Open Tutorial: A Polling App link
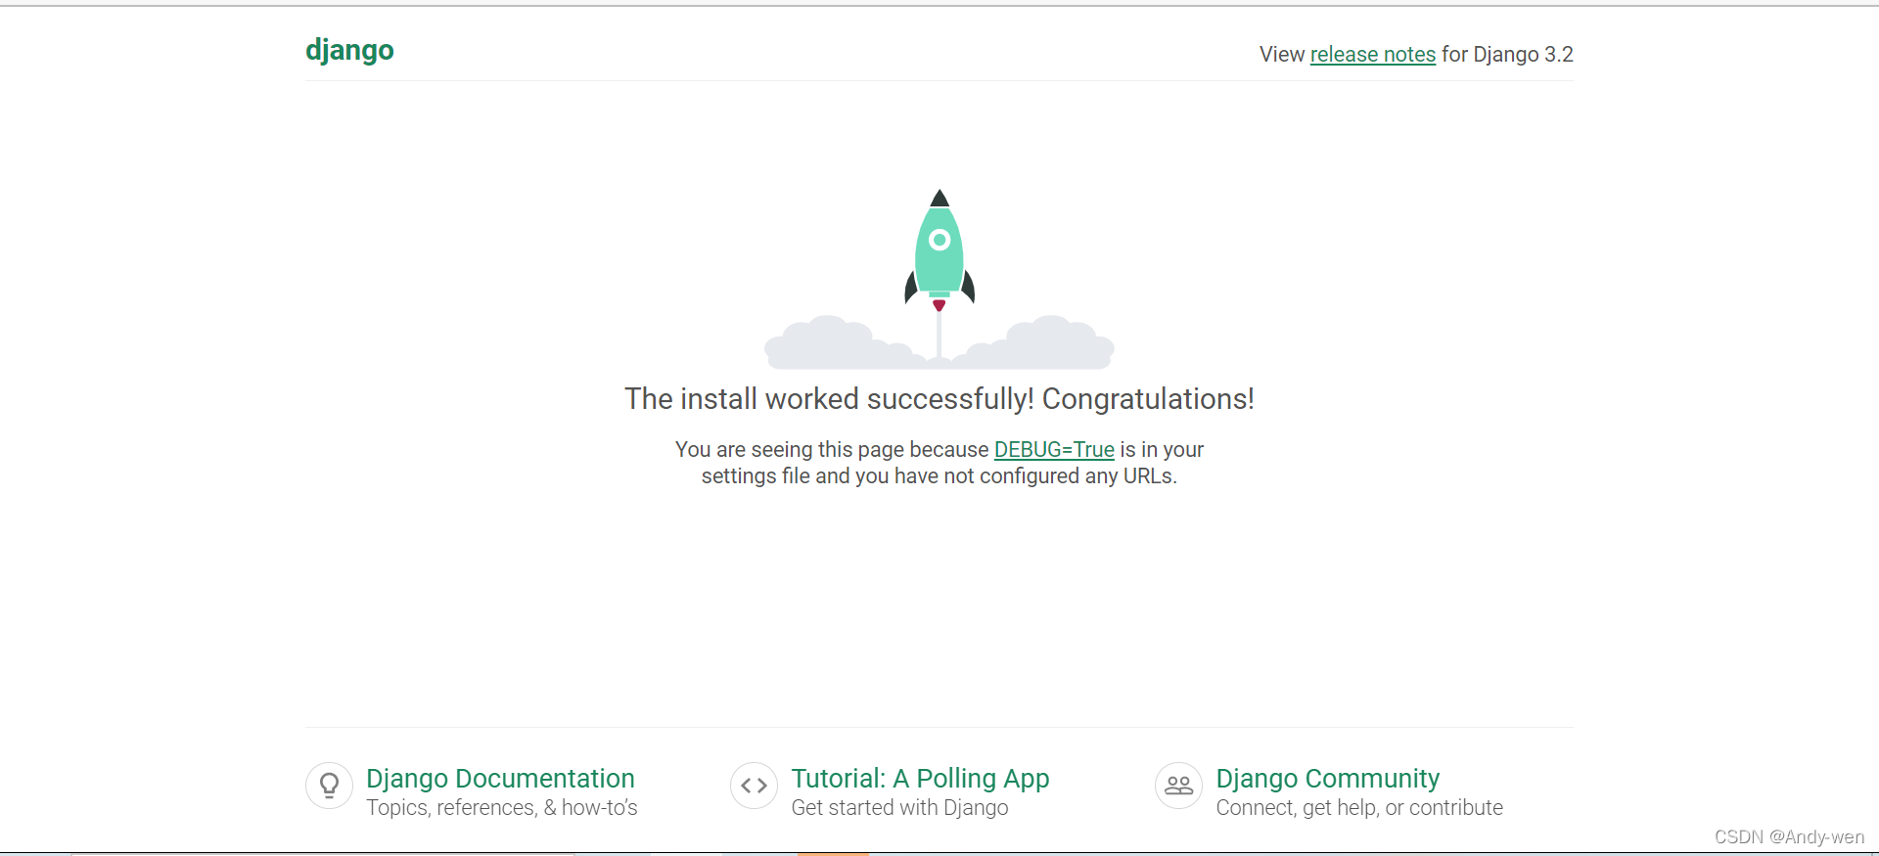1879x856 pixels. coord(920,779)
